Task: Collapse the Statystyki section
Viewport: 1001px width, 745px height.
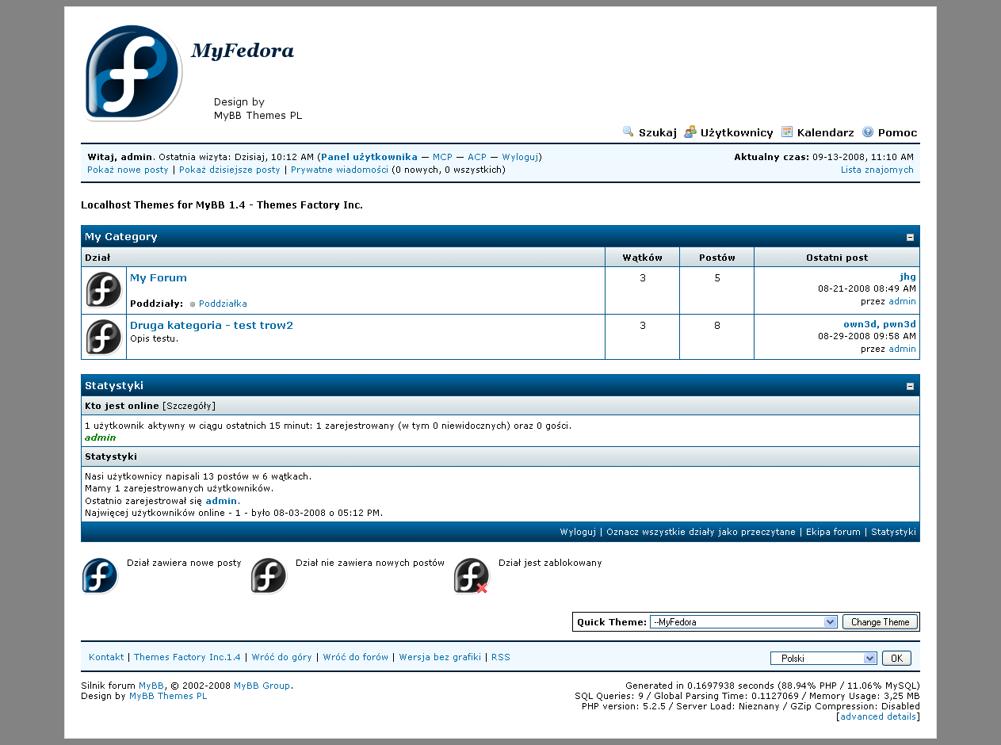Action: click(910, 386)
